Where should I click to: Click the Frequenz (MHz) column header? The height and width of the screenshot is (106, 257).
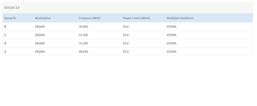pos(89,18)
